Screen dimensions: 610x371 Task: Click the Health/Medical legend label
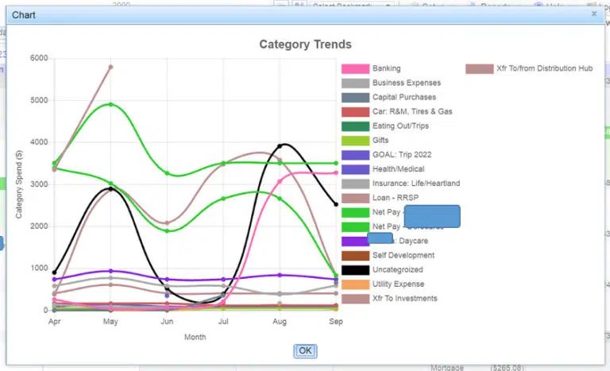tap(398, 168)
